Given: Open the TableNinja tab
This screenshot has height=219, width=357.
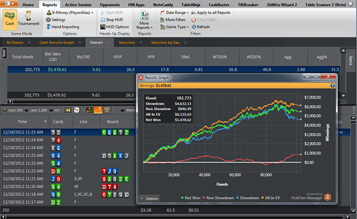Looking at the screenshot, I should [x=191, y=5].
